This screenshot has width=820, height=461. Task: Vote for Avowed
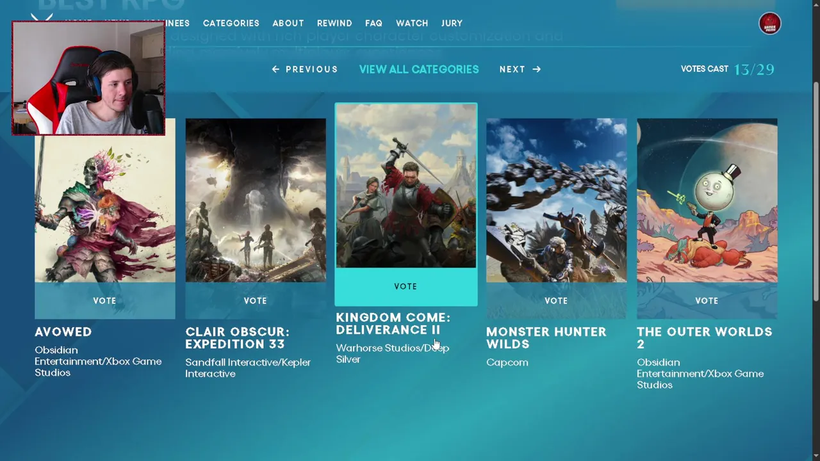coord(105,300)
